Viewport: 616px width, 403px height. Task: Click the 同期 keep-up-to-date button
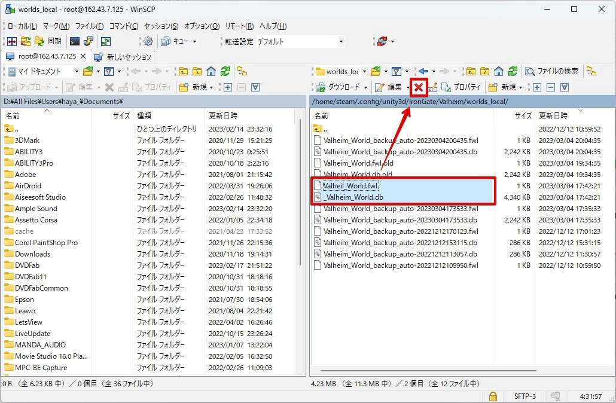point(48,41)
